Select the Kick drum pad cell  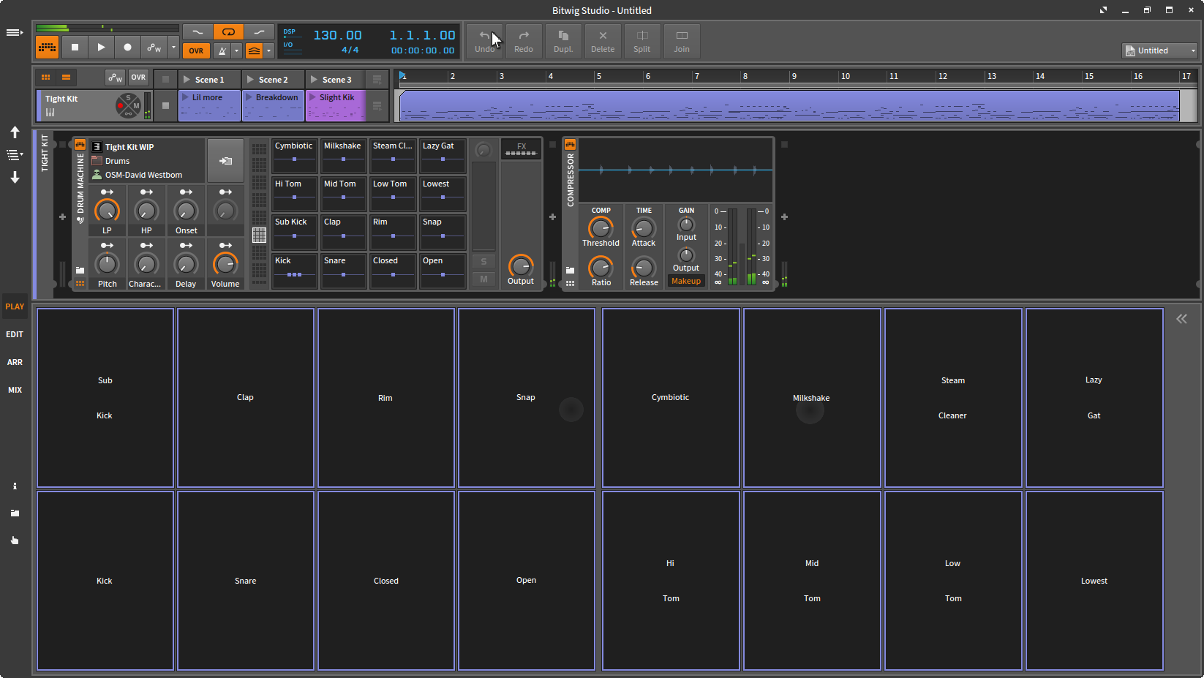coord(294,271)
